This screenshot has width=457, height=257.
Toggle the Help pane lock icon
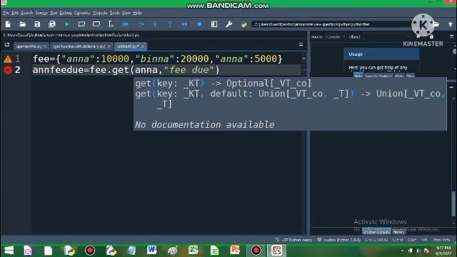[x=431, y=36]
